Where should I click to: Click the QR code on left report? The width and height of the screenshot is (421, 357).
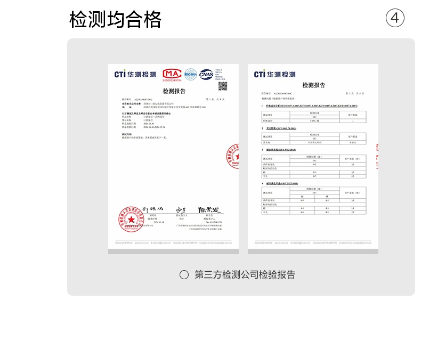pyautogui.click(x=223, y=86)
